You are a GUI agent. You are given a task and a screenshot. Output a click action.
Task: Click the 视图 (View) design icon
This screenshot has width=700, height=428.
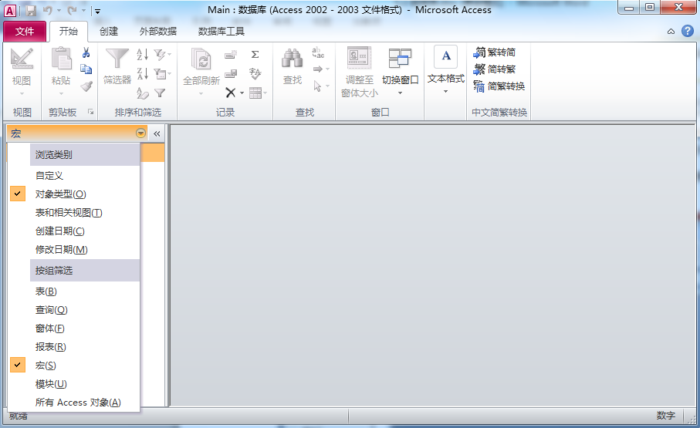pyautogui.click(x=22, y=59)
